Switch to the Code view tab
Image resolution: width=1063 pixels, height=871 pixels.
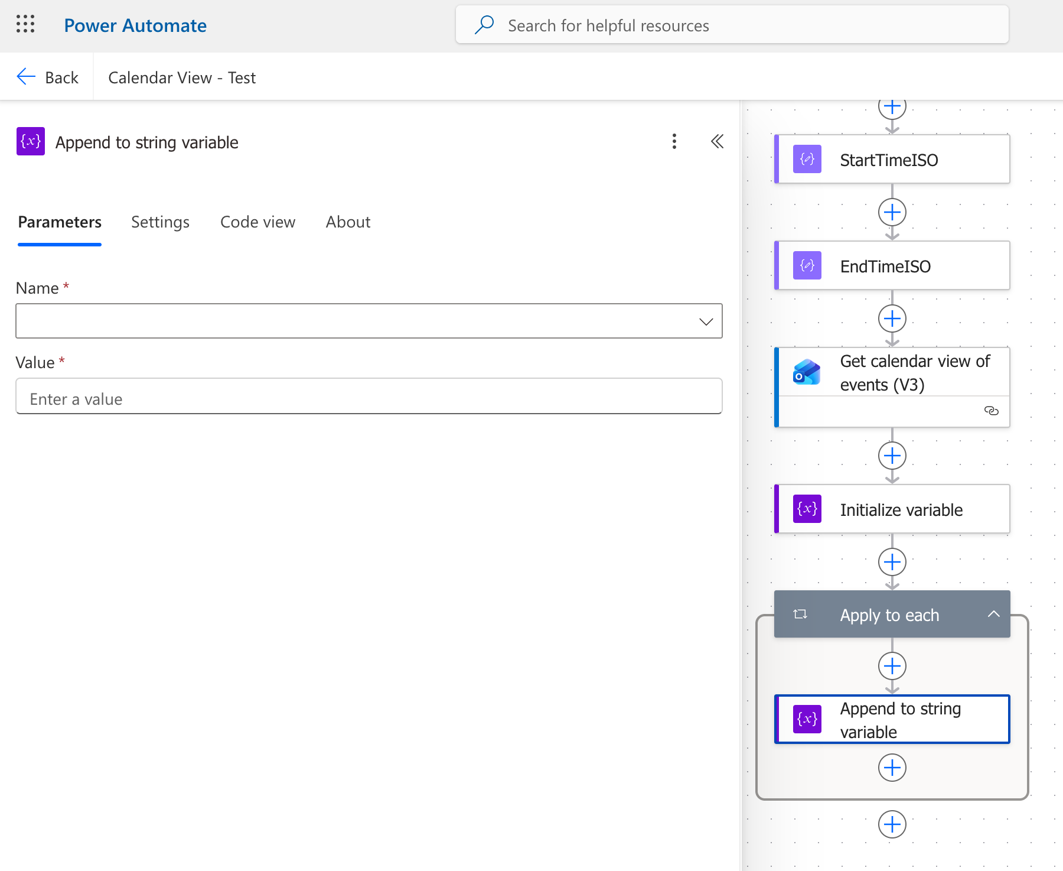click(x=257, y=222)
